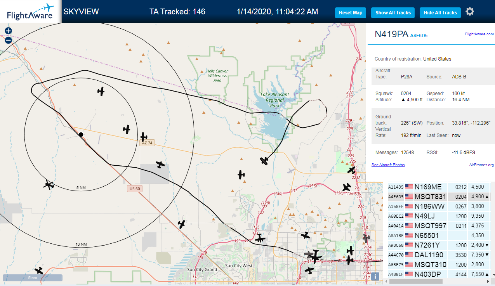This screenshot has height=286, width=495.
Task: Open the map info button
Action: [x=375, y=276]
